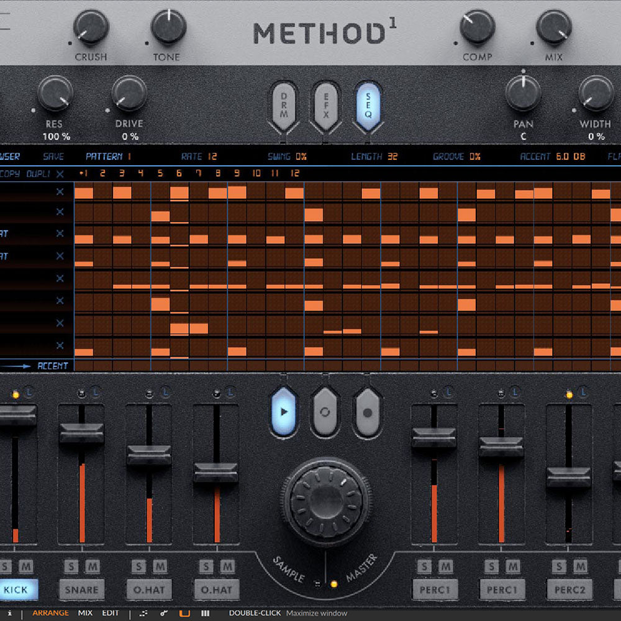The height and width of the screenshot is (621, 621).
Task: Click the X icon next to DUPLI
Action: (60, 174)
